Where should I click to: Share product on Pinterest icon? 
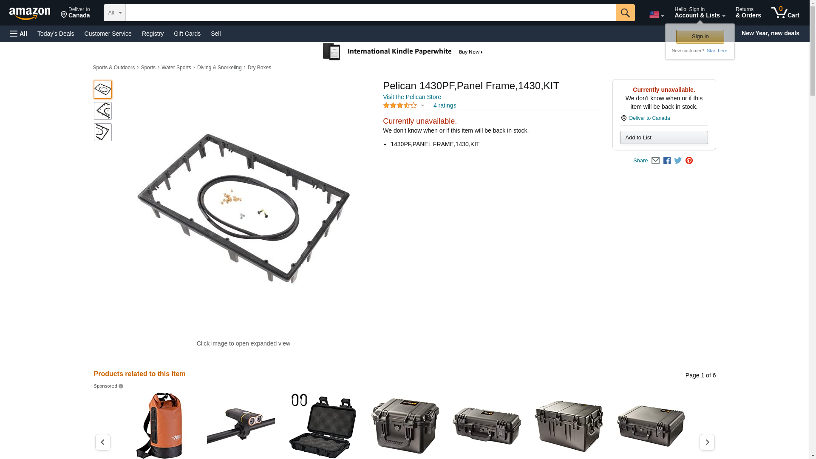click(689, 161)
